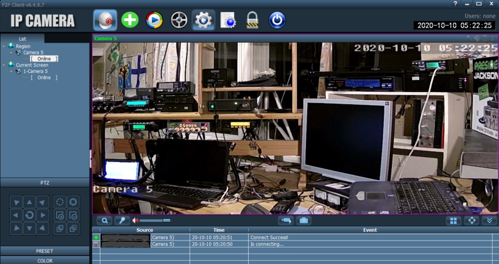Select Region in the device tree
499x264 pixels.
(x=23, y=46)
